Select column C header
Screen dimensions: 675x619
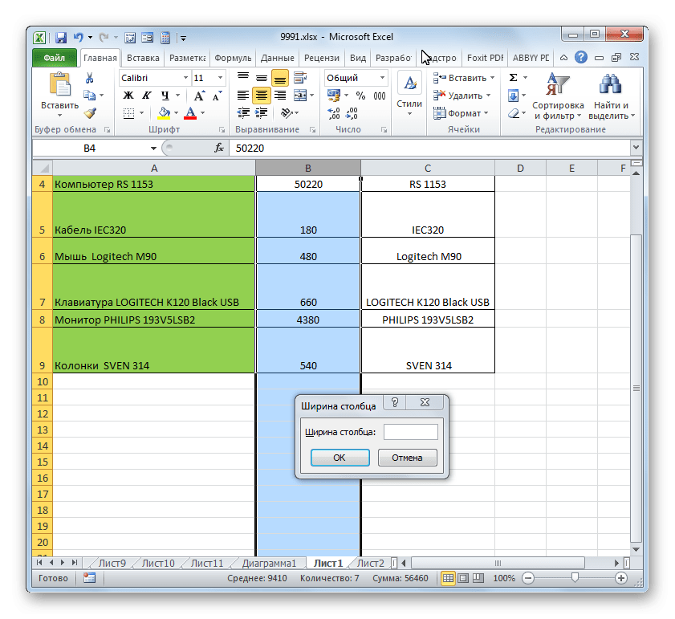(428, 168)
